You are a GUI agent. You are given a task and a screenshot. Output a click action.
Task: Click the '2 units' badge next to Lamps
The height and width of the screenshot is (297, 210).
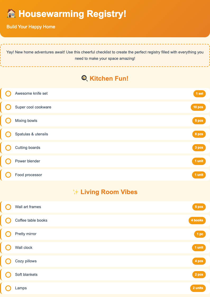point(198,288)
